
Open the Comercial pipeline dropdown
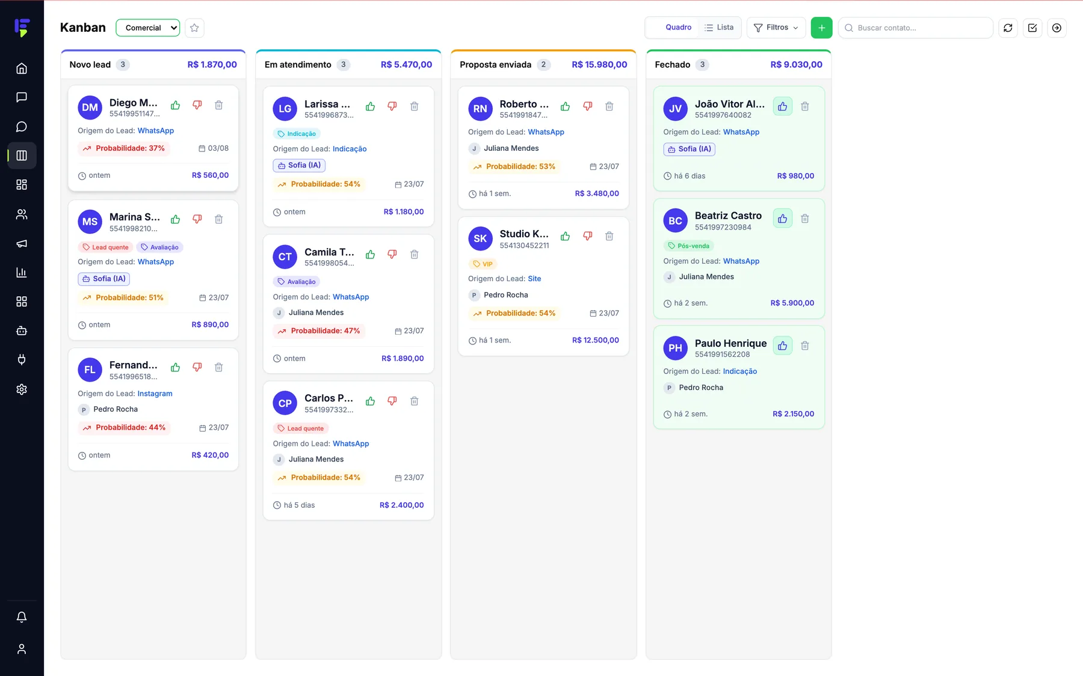point(148,28)
